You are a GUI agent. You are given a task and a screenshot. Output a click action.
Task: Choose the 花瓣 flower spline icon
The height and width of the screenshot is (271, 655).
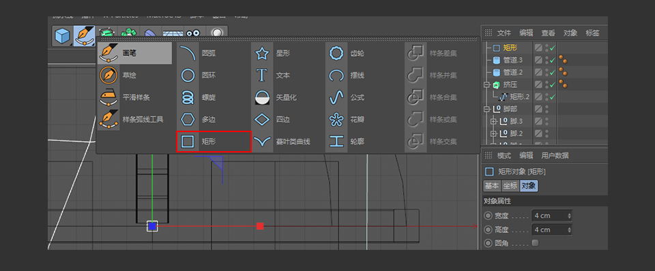coord(336,120)
